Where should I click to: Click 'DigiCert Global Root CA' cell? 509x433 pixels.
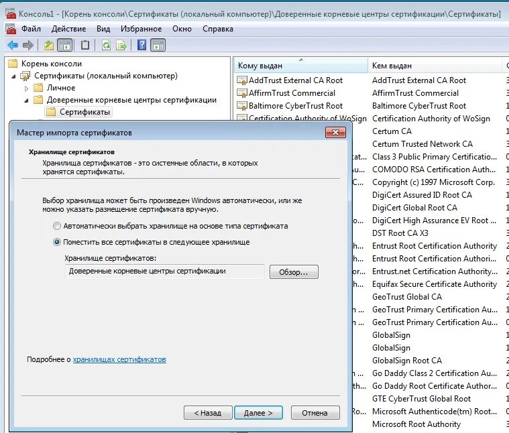click(414, 208)
